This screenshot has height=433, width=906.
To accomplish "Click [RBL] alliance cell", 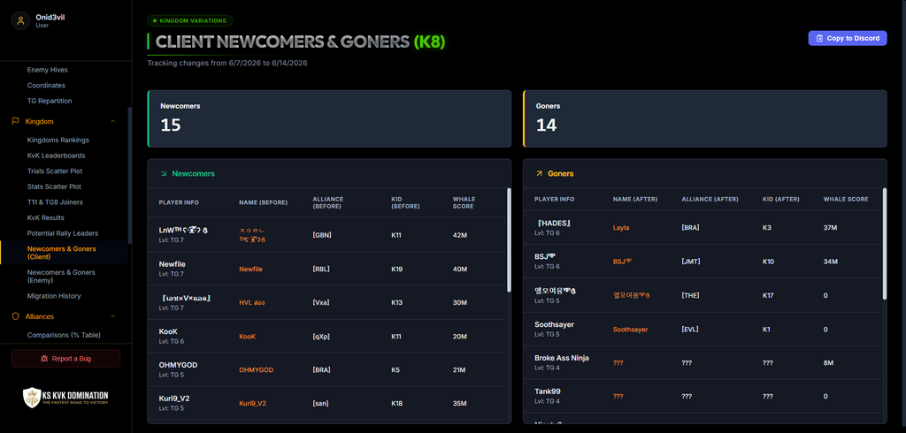I will [x=320, y=269].
